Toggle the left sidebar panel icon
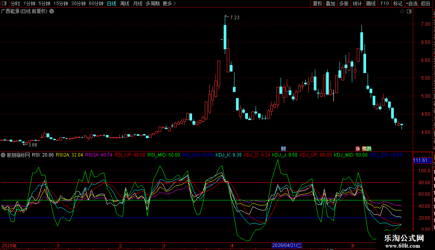435x250 pixels. pyautogui.click(x=4, y=3)
